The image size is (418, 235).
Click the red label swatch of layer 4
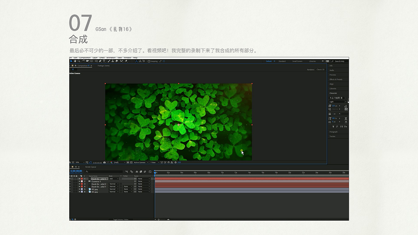pyautogui.click(x=82, y=187)
